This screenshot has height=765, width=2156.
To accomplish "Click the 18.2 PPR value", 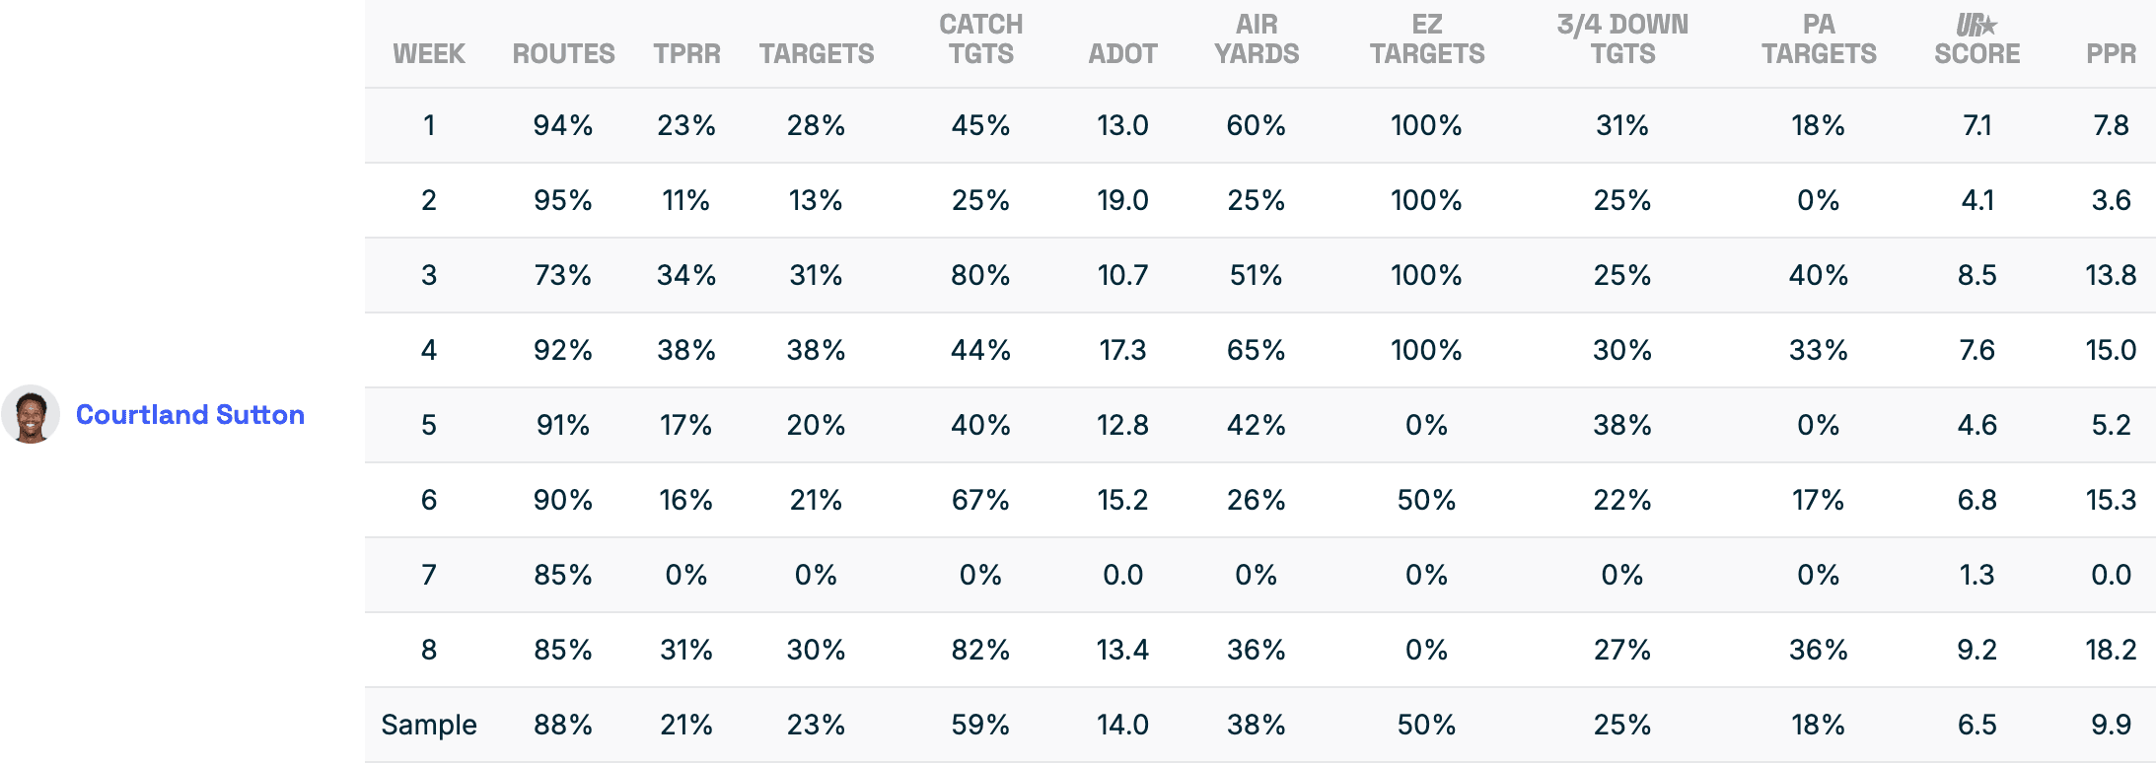I will [2111, 650].
